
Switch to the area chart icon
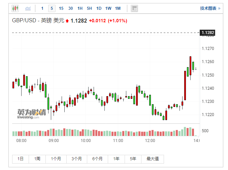[x=28, y=8]
